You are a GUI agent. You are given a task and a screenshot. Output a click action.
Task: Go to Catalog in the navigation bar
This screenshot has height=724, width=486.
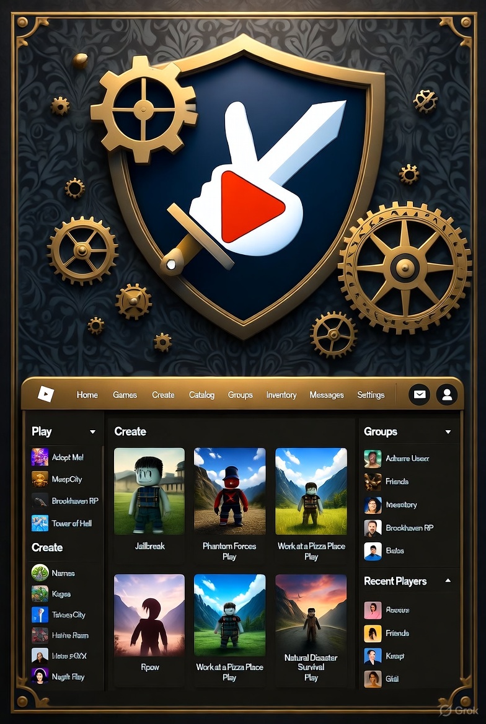click(201, 395)
